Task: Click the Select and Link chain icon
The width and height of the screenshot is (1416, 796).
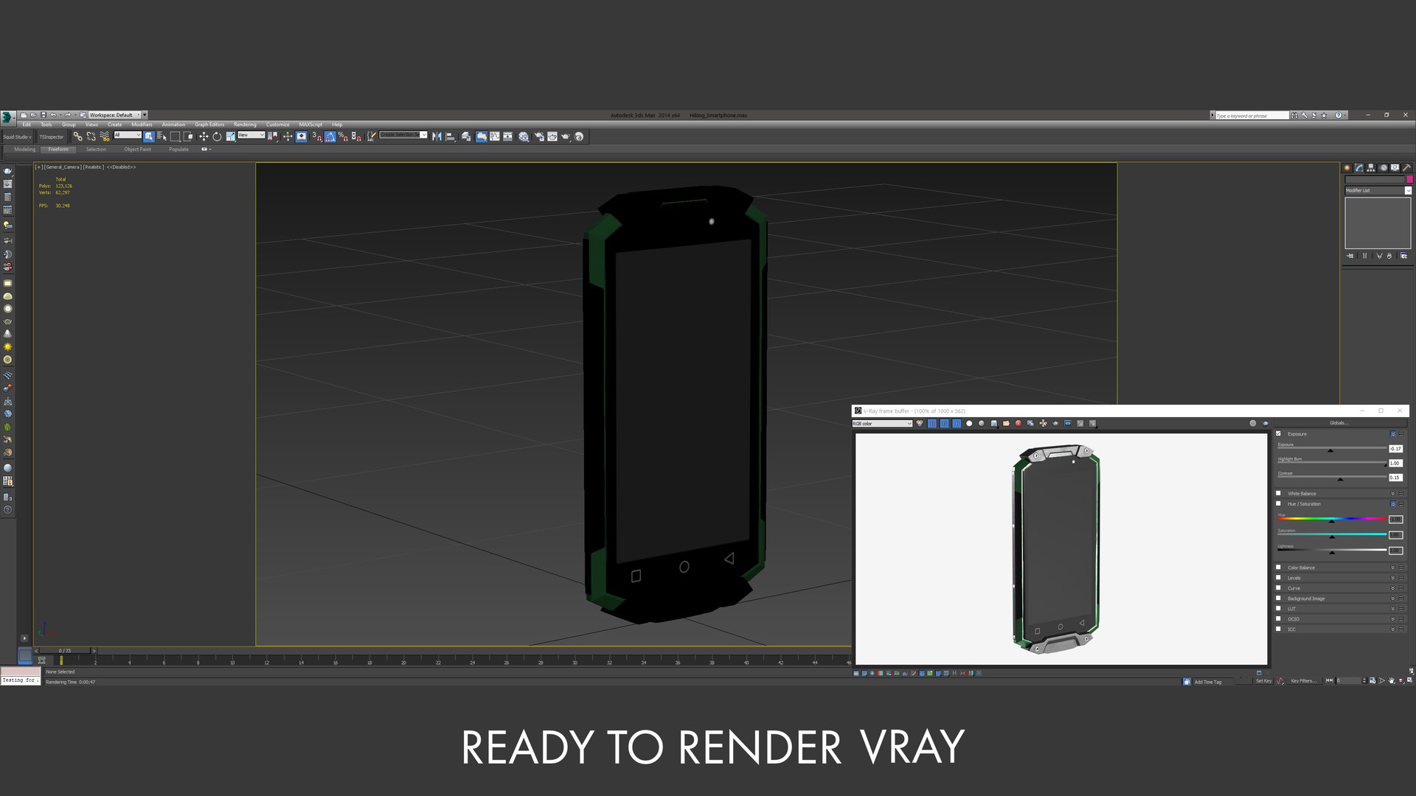Action: pos(77,136)
